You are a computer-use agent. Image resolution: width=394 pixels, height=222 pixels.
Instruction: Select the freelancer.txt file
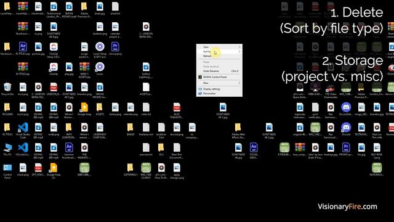coord(146,129)
